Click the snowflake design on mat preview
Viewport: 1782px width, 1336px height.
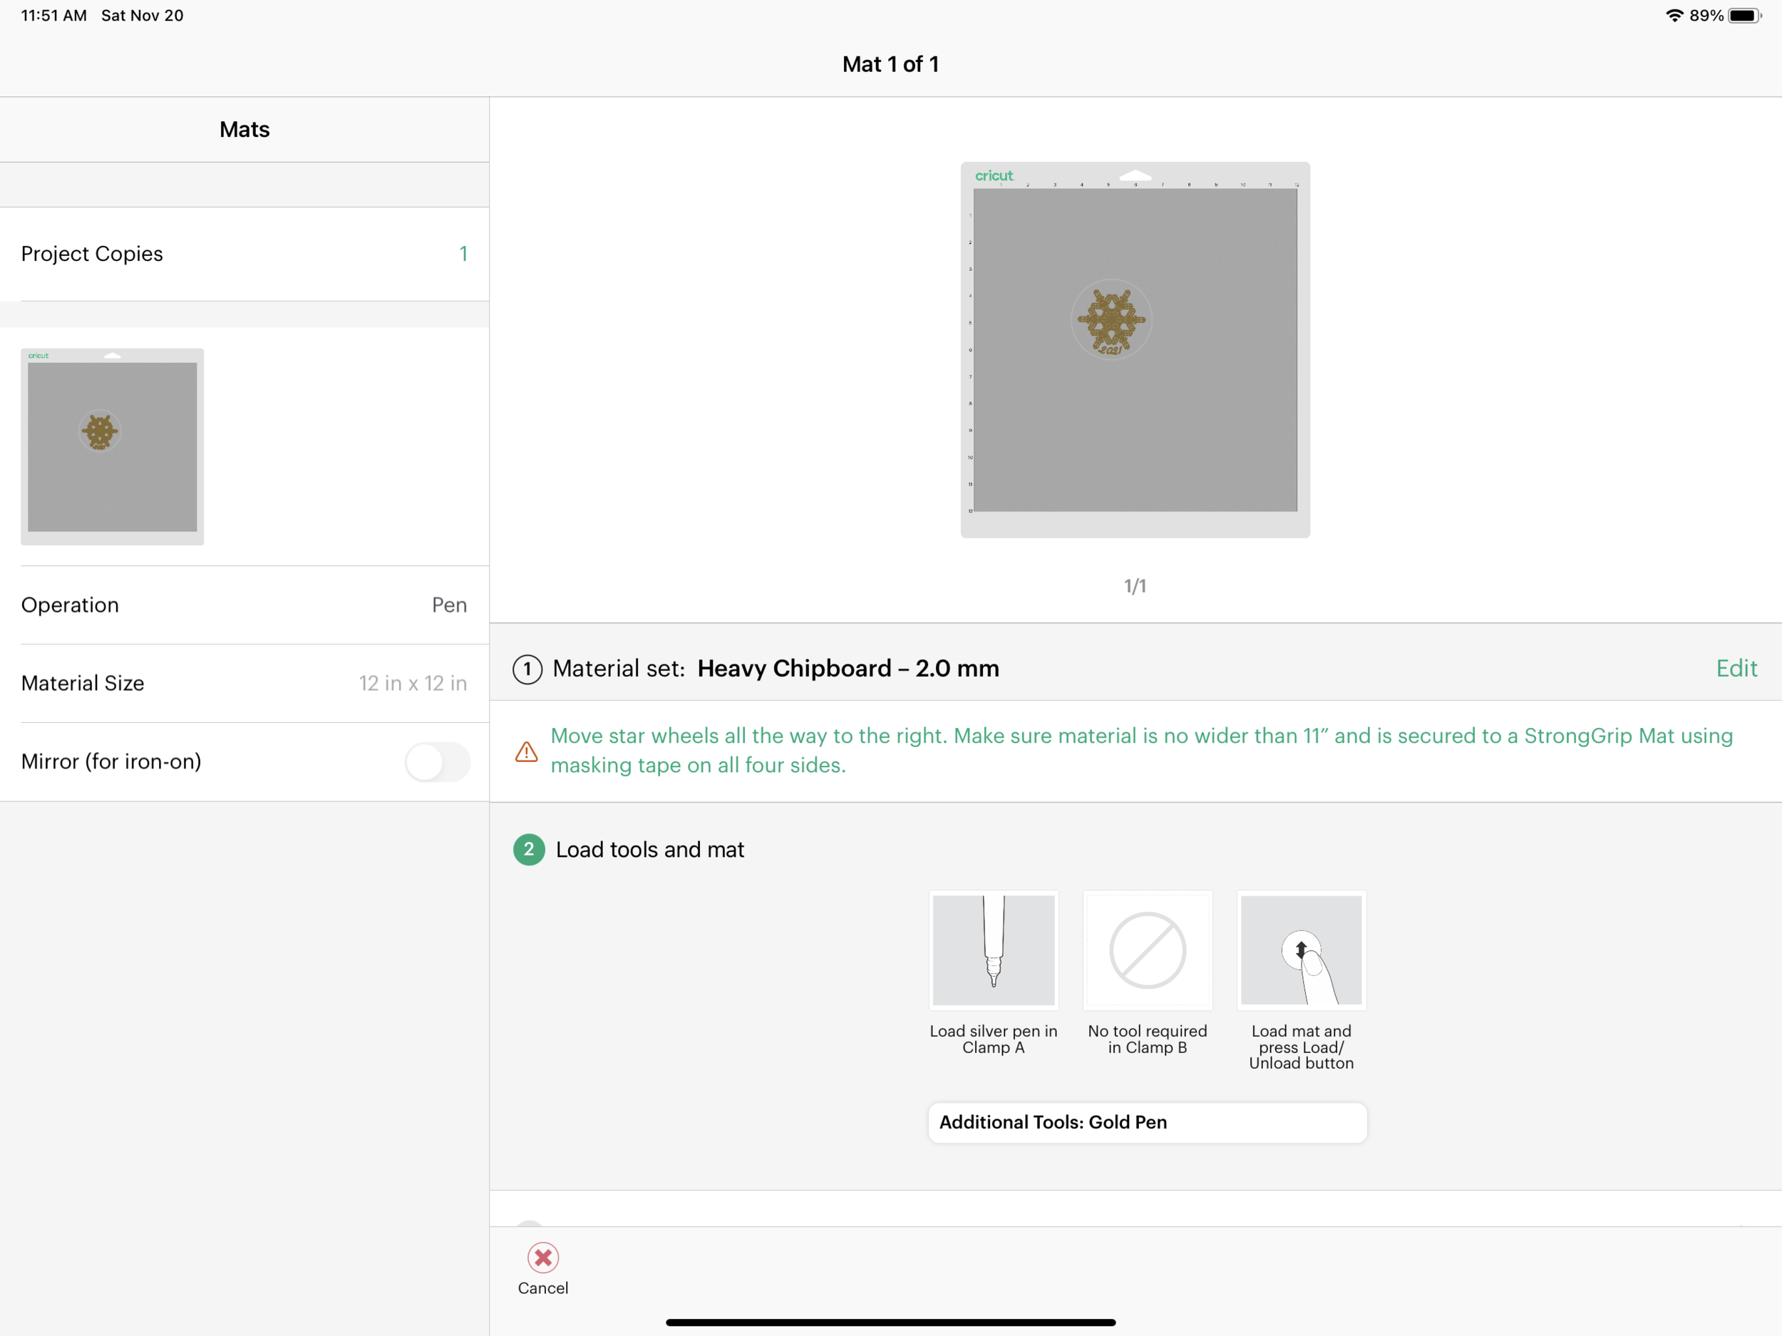(x=1111, y=320)
